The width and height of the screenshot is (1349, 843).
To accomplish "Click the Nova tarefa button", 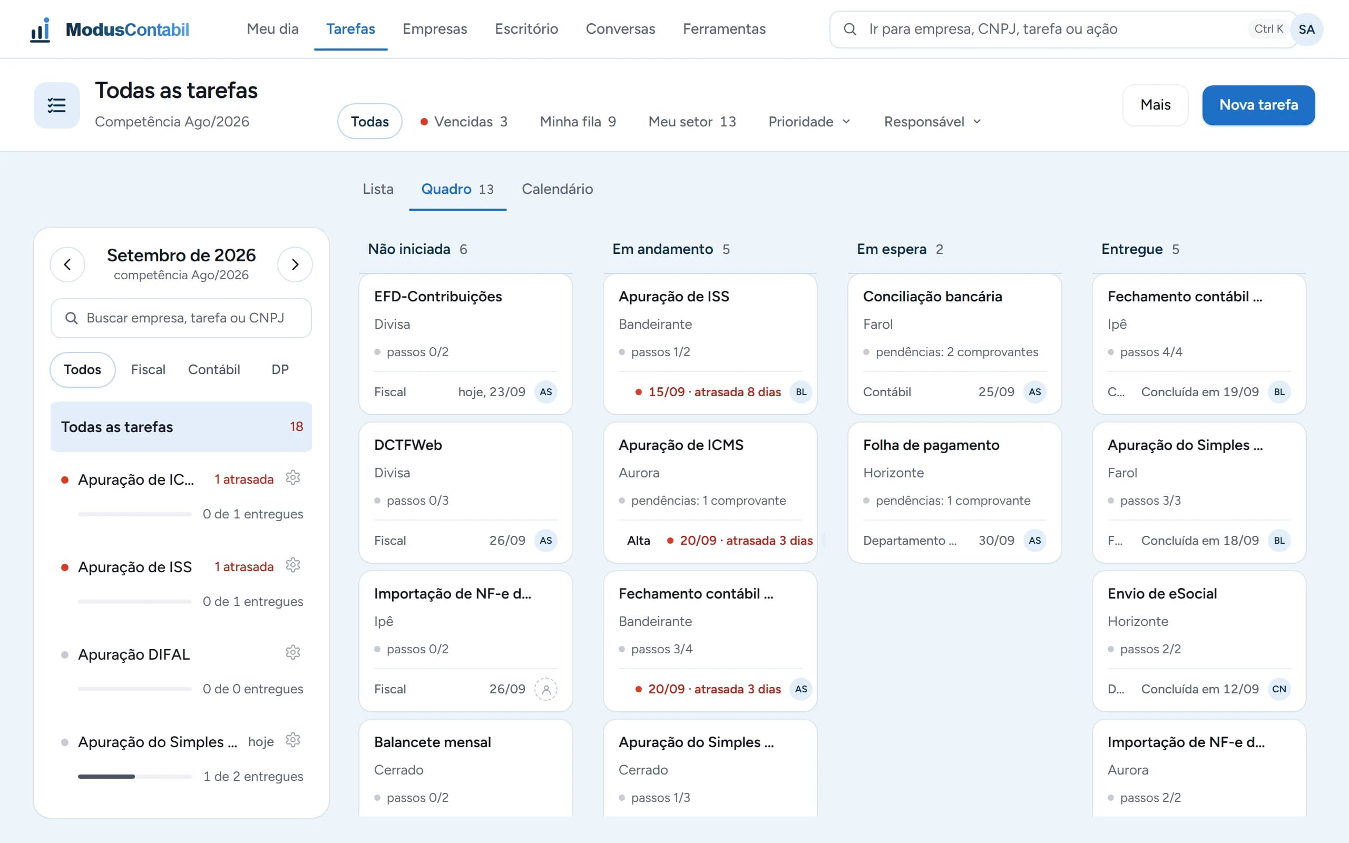I will coord(1258,105).
